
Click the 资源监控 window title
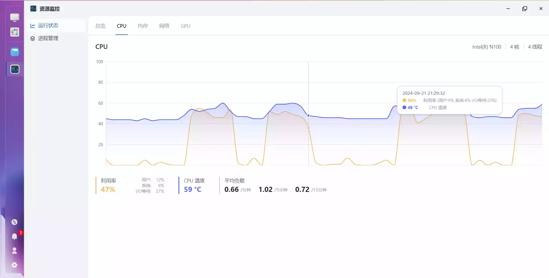(x=49, y=9)
